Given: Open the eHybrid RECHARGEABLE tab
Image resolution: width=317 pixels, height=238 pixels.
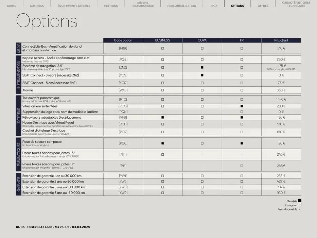Looking at the screenshot, I should [142, 4].
